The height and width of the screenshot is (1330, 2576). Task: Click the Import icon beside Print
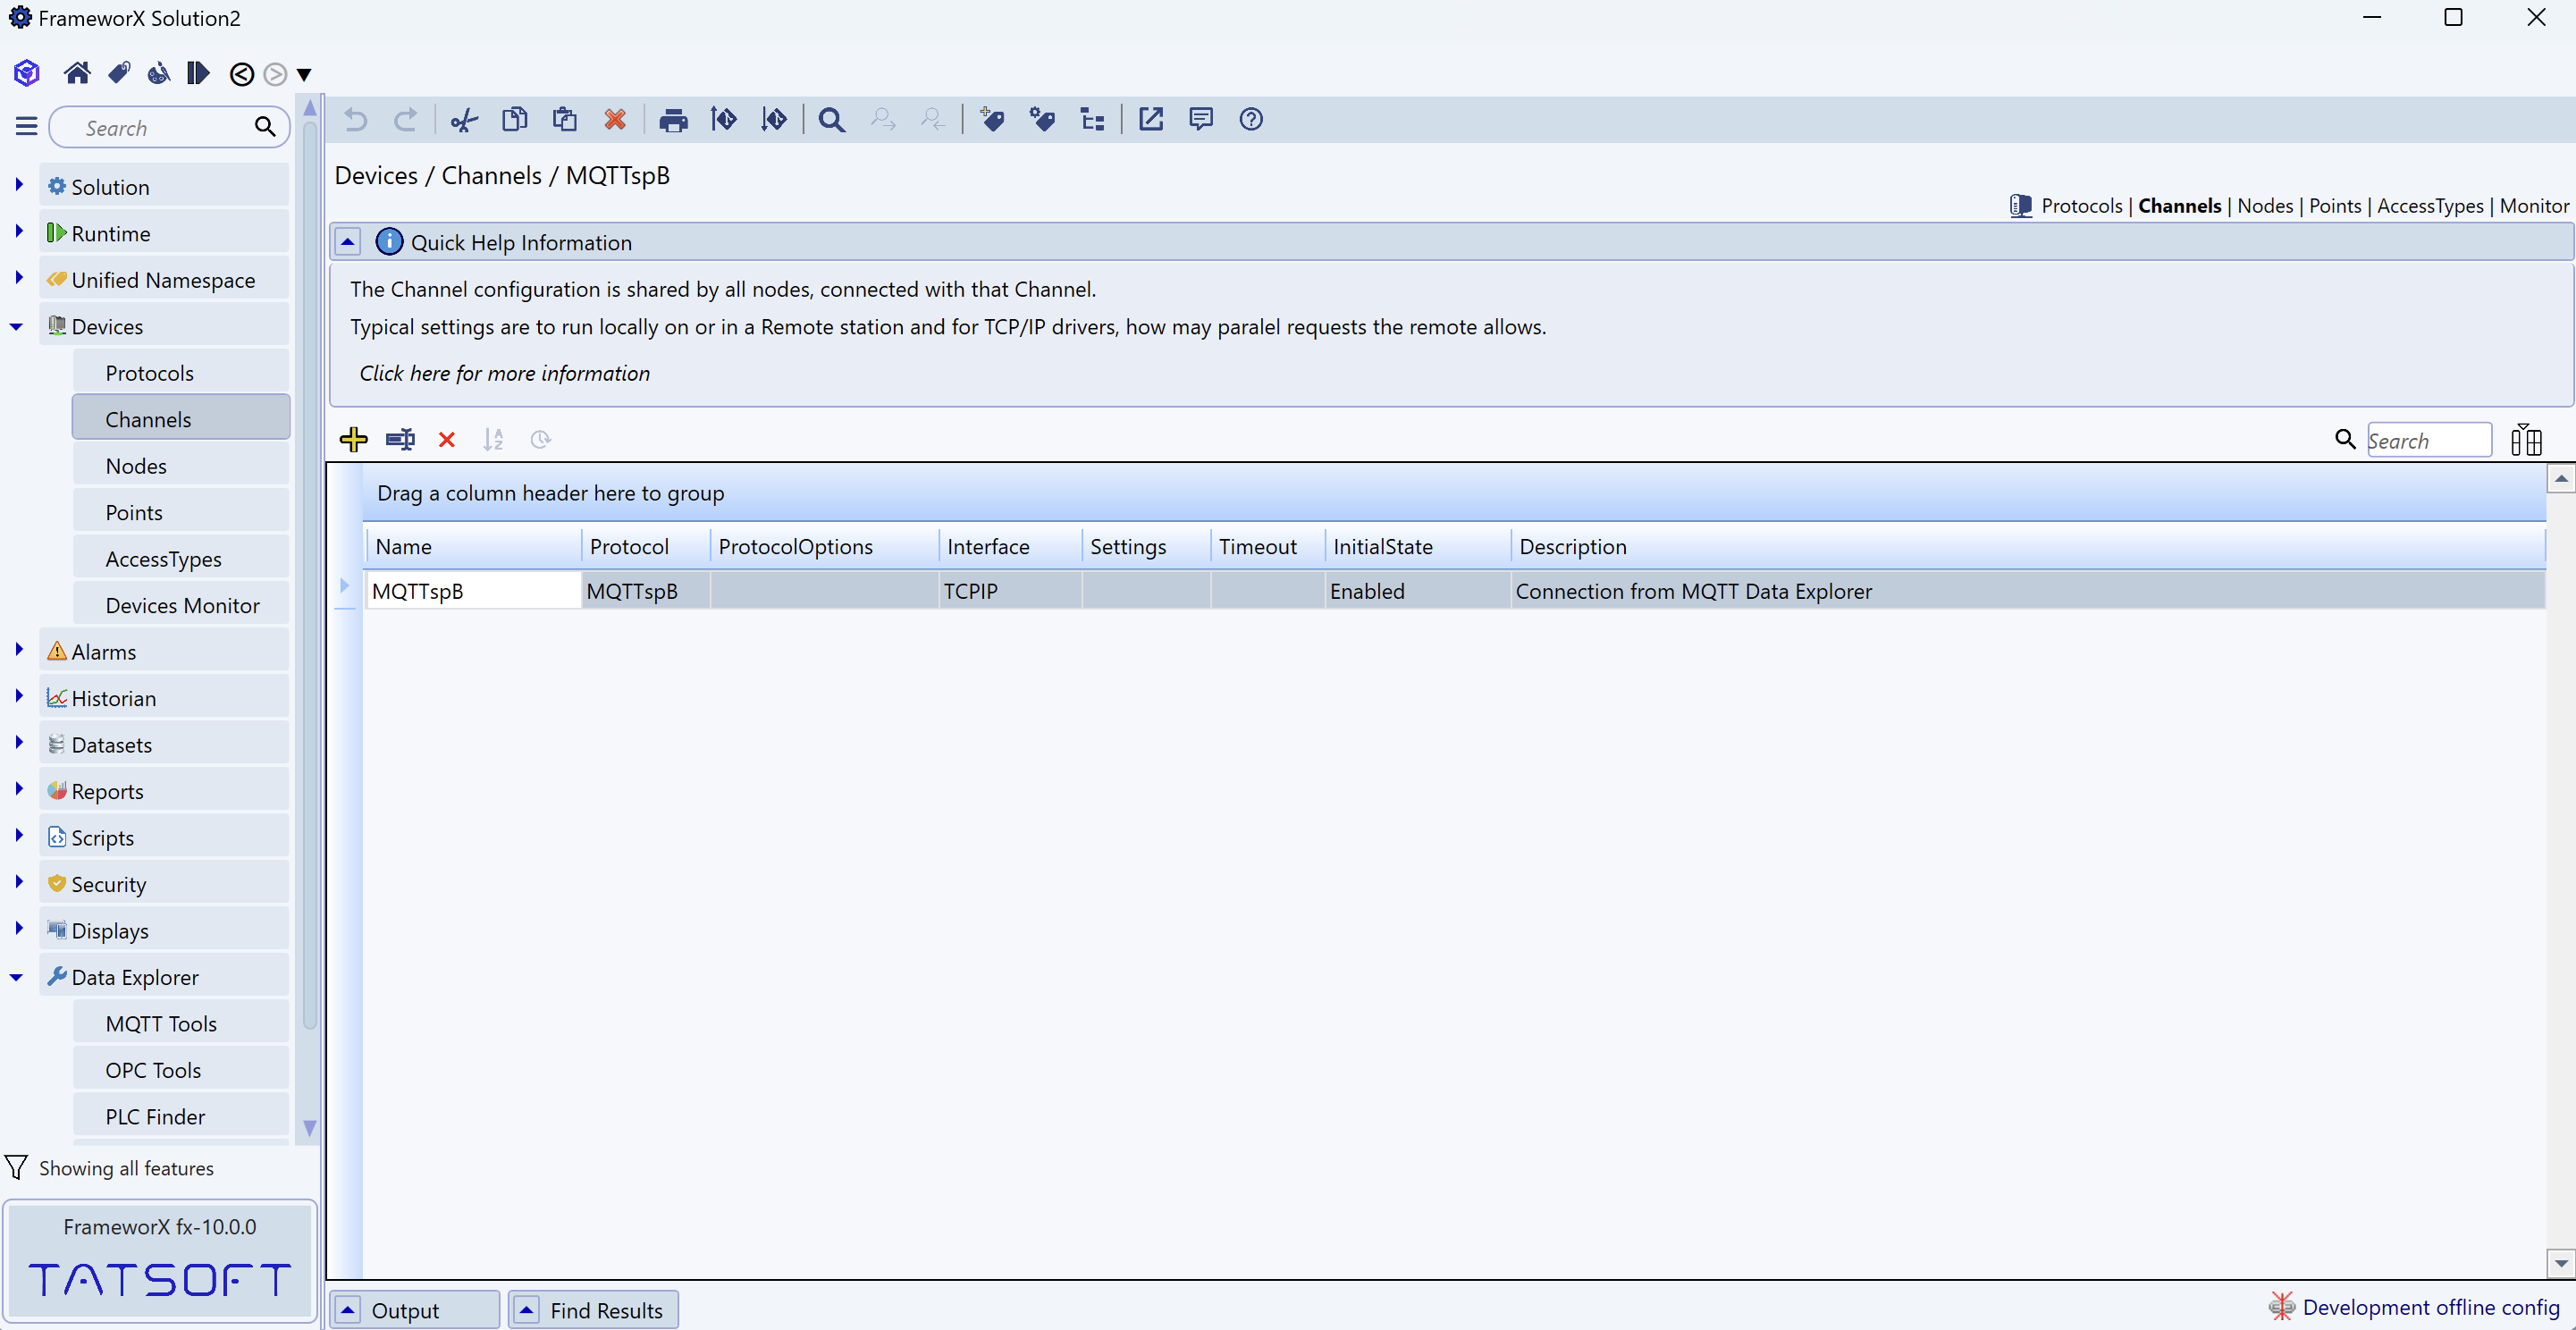pos(723,120)
